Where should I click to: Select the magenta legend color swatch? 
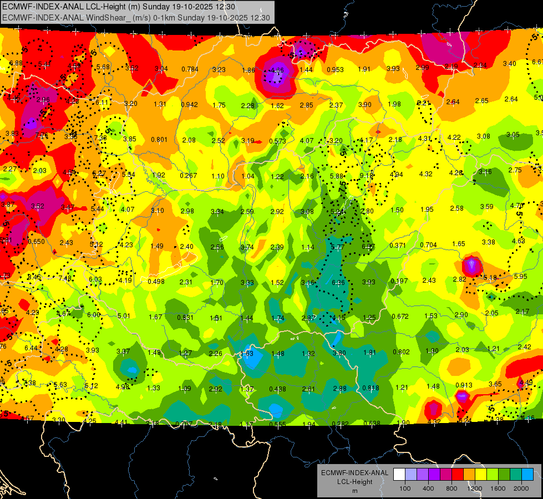pos(446,475)
